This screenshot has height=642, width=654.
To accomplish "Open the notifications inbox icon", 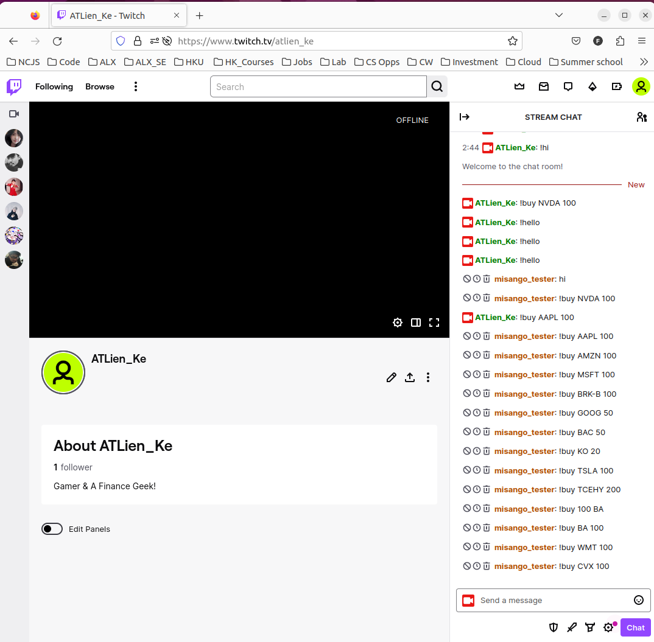I will tap(543, 86).
